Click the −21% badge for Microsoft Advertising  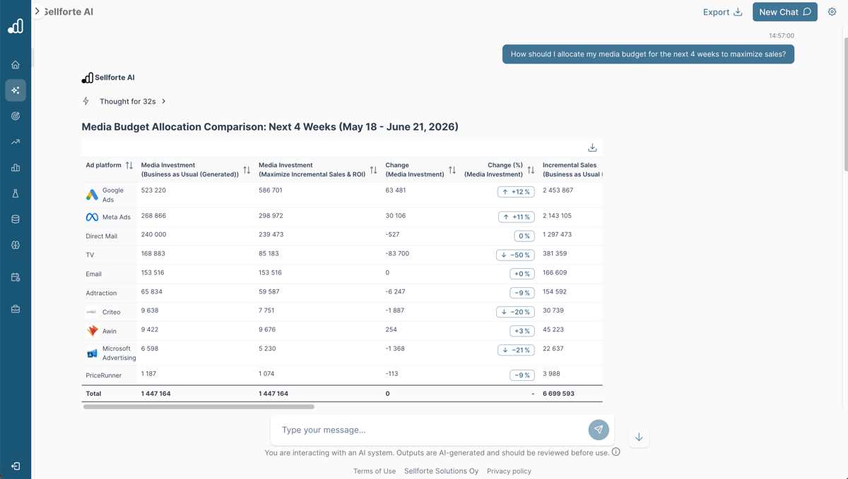pyautogui.click(x=516, y=350)
